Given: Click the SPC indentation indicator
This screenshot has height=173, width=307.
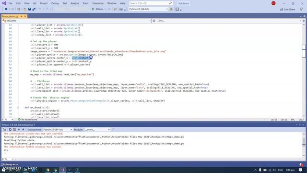Looking at the screenshot, I should point(293,120).
